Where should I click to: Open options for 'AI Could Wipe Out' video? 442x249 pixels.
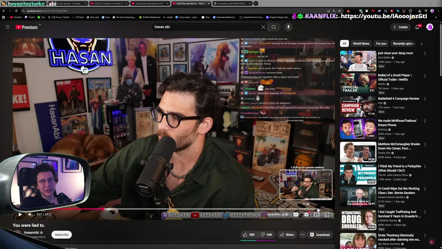[x=425, y=189]
